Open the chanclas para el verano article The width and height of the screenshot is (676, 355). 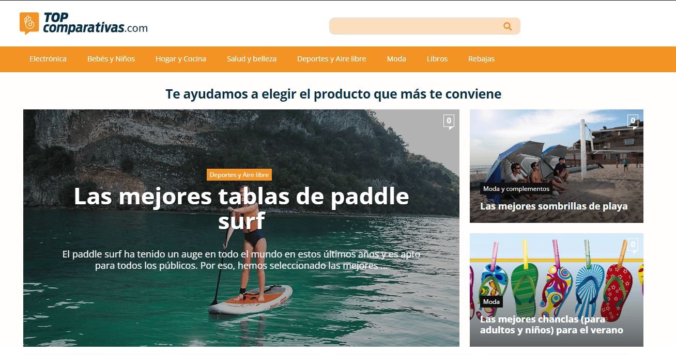551,325
